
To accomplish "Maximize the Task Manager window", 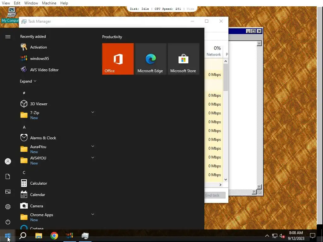I will [207, 21].
